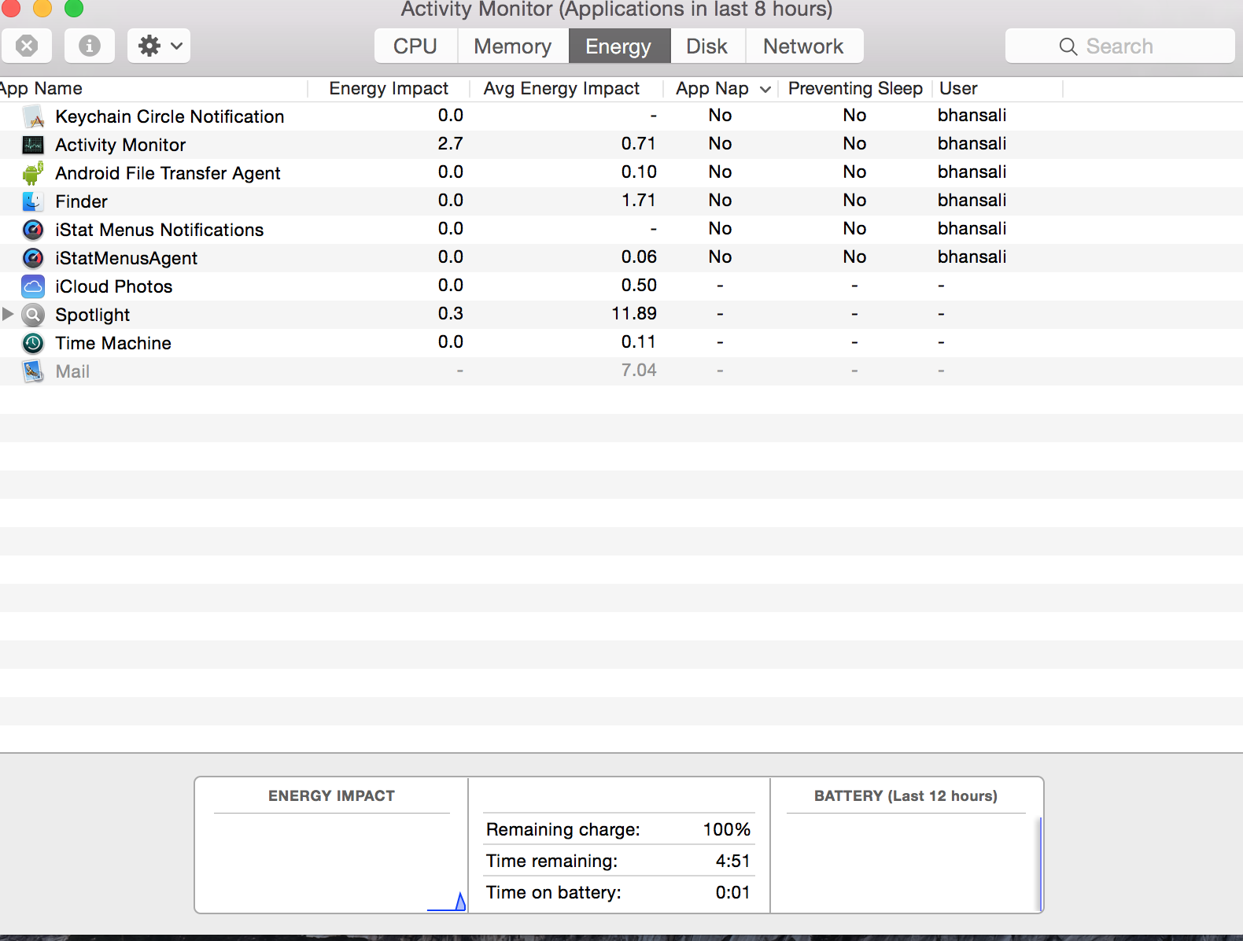Click the iCloud Photos icon

pyautogui.click(x=33, y=286)
